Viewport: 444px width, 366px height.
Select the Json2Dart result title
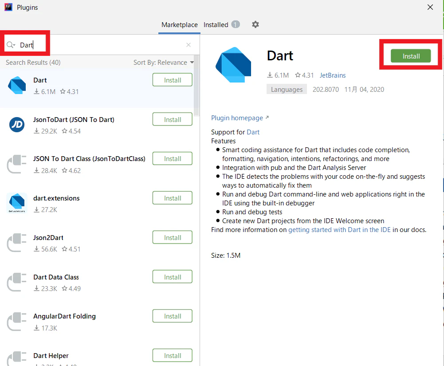(48, 238)
